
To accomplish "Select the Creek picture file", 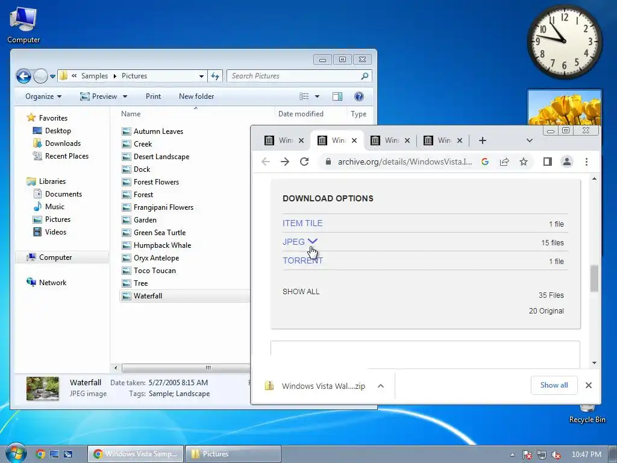I will point(142,143).
